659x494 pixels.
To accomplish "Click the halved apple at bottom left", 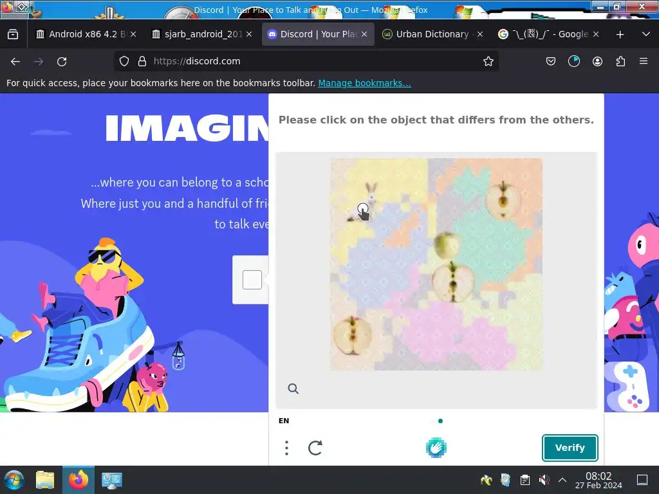I will [x=352, y=336].
